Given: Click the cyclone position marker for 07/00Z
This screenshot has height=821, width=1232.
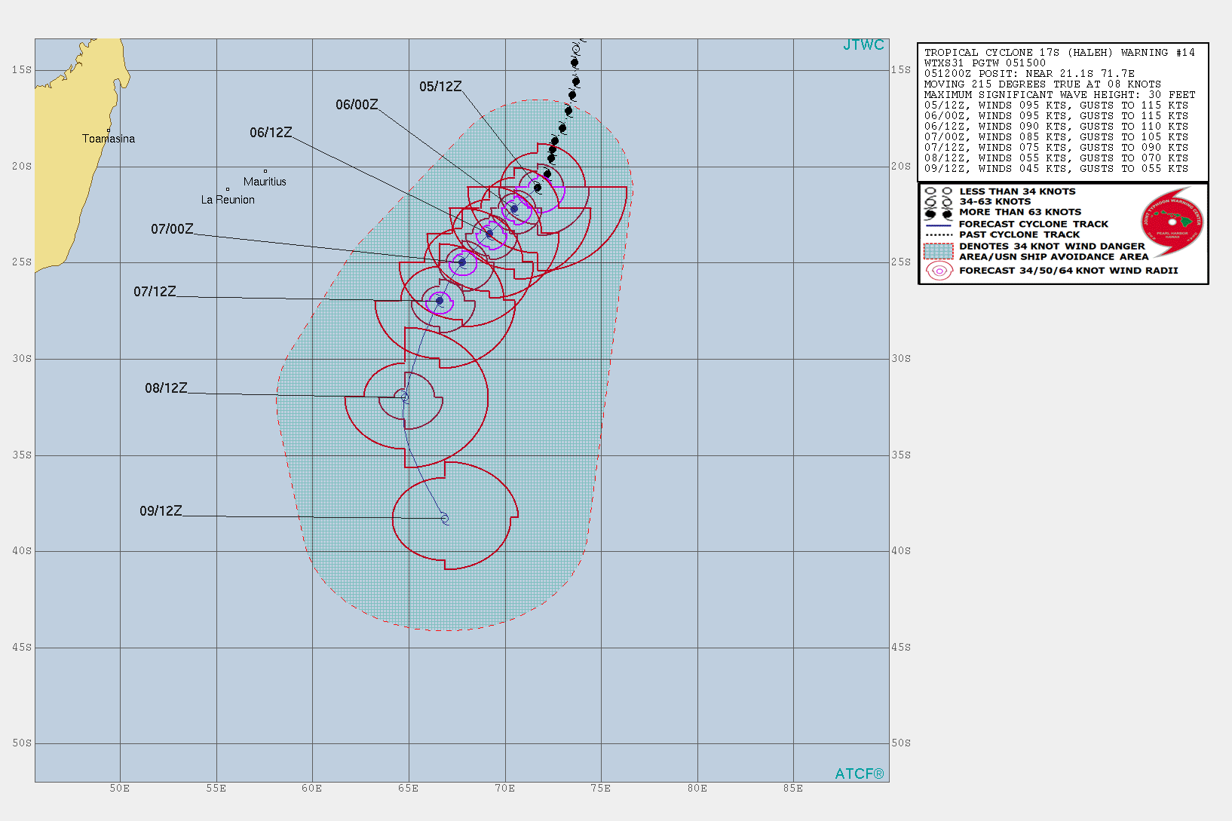Looking at the screenshot, I should click(462, 262).
